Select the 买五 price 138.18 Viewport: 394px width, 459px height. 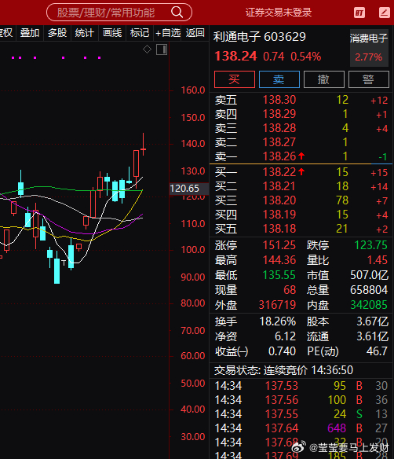click(x=279, y=229)
